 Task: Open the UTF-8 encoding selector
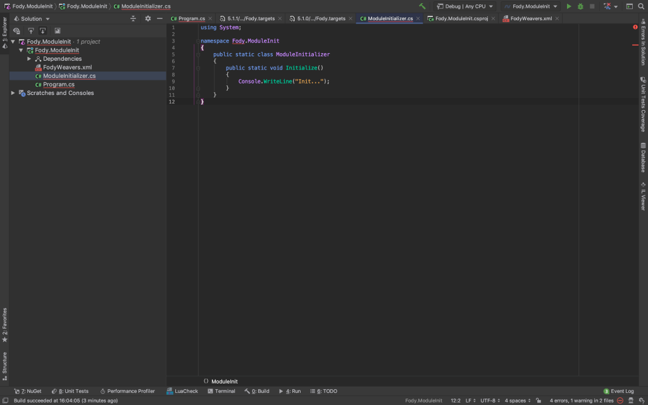pyautogui.click(x=490, y=401)
